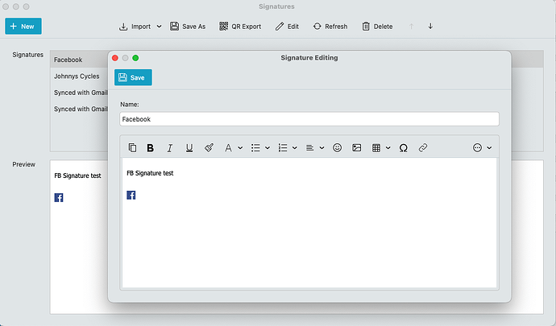This screenshot has width=556, height=326.
Task: Select Johnnys Cycles in the signatures list
Action: 77,76
